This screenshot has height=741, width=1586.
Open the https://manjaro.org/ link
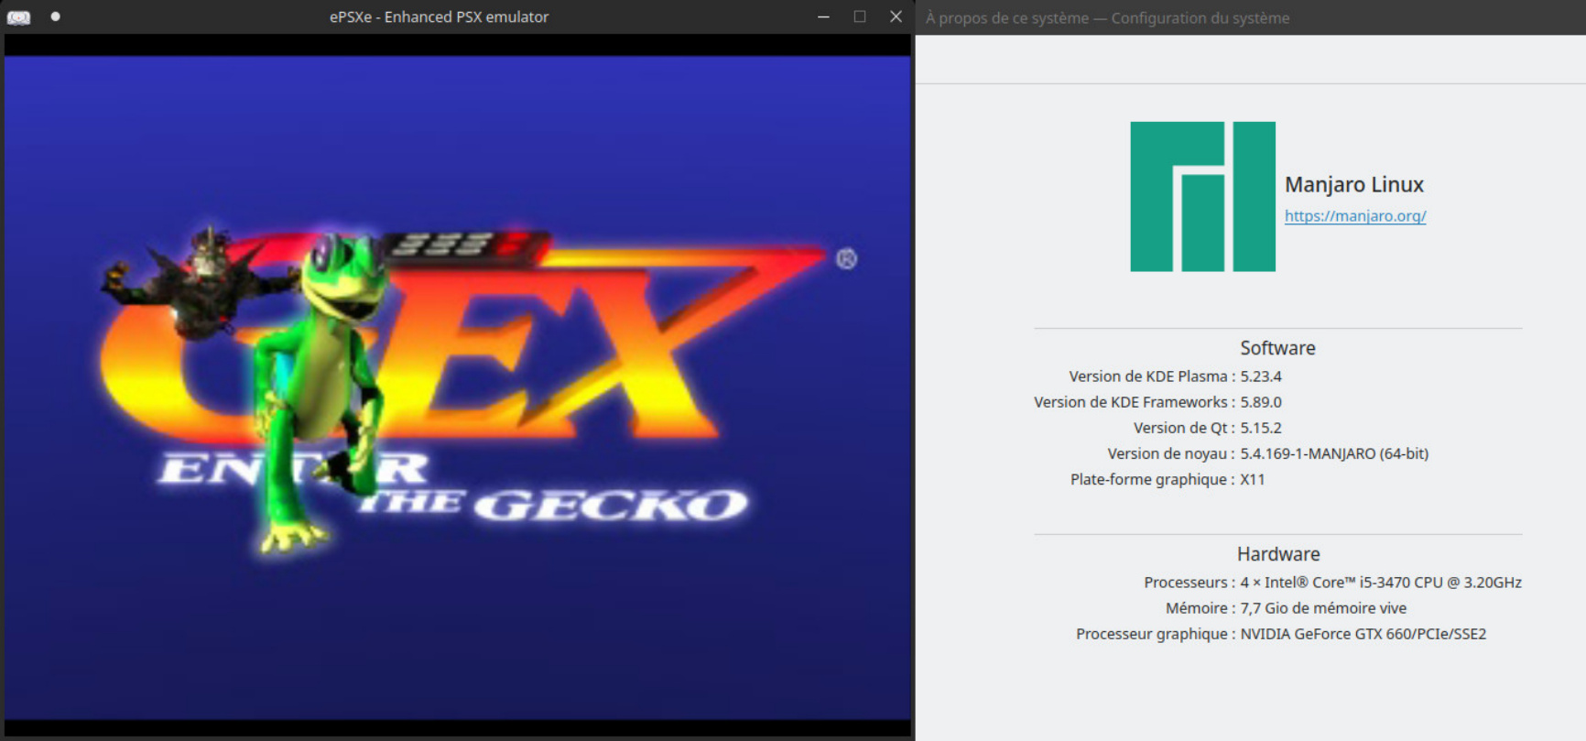(x=1355, y=216)
